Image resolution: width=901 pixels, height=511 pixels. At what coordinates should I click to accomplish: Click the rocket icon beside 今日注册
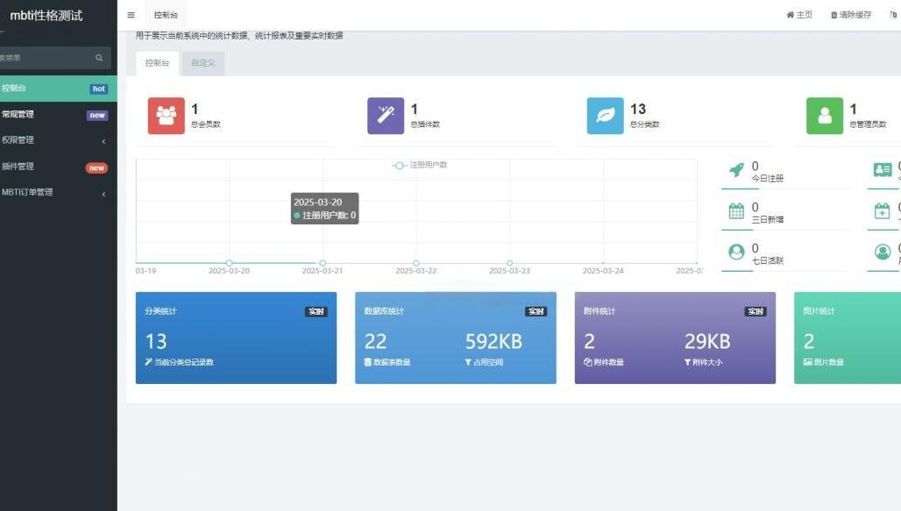[739, 170]
